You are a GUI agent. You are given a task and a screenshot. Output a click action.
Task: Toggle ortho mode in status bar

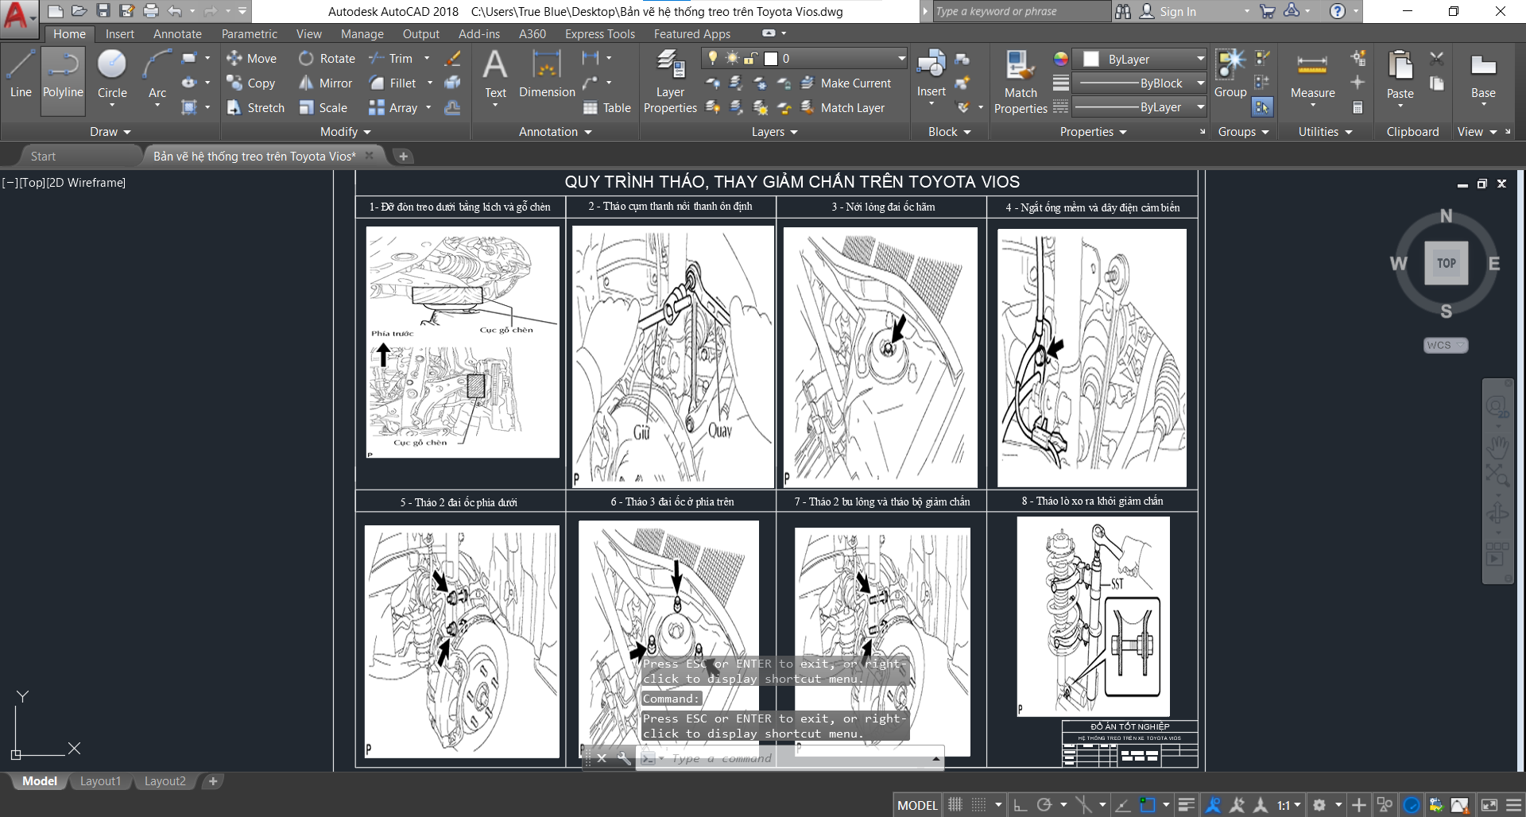click(x=1021, y=804)
